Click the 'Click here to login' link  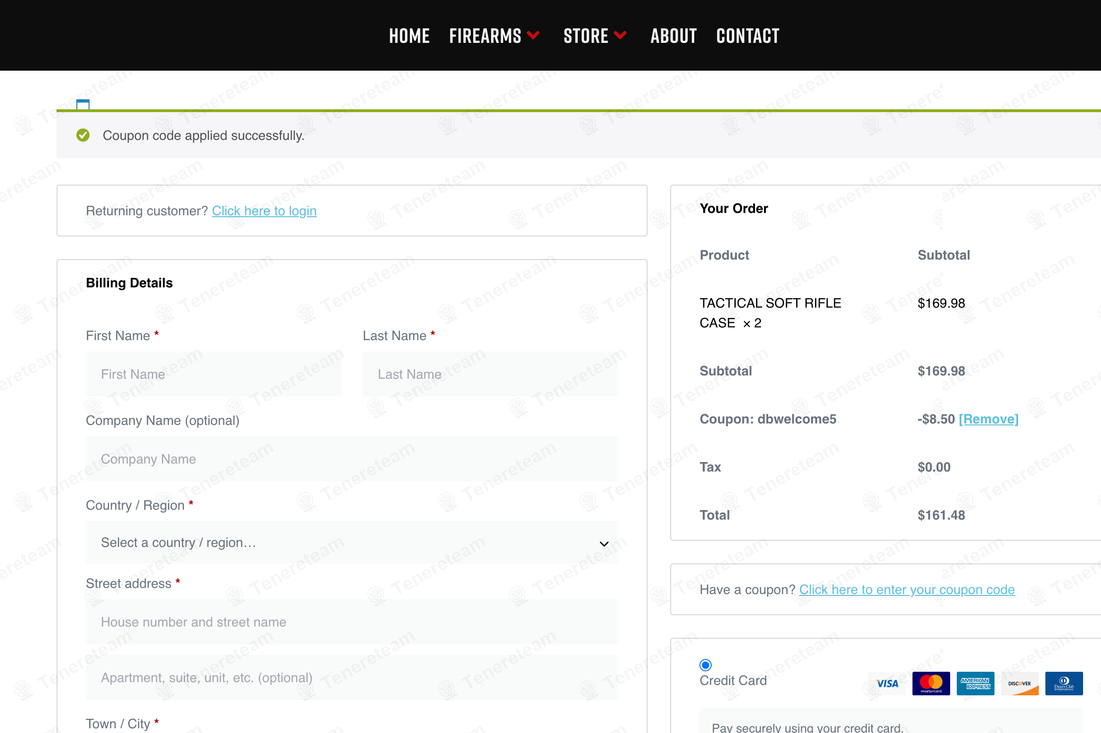tap(264, 211)
